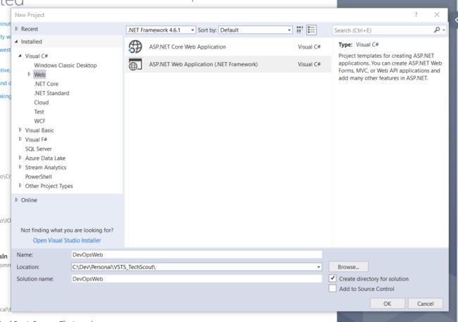Expand the Web node arrow
The width and height of the screenshot is (458, 322).
(x=29, y=74)
